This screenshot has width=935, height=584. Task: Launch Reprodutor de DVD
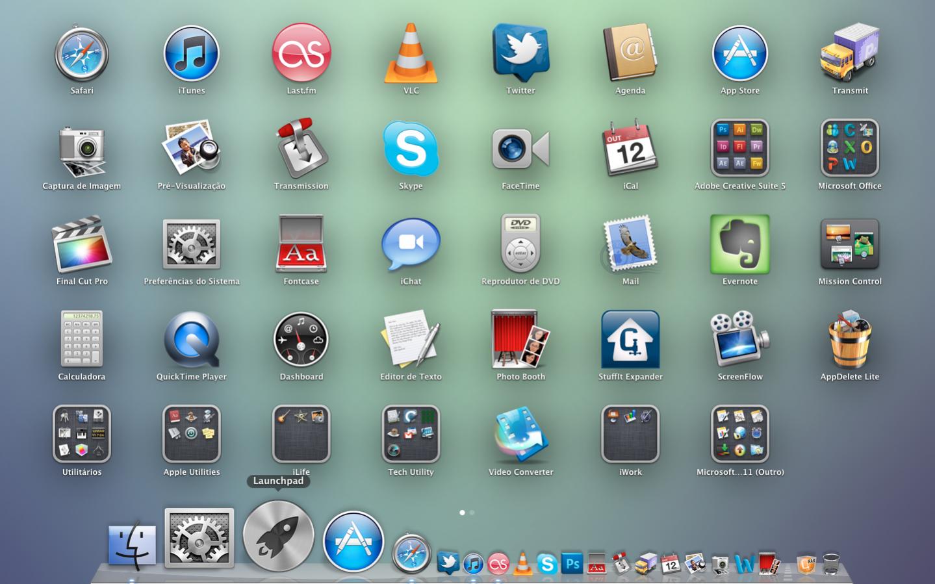[520, 243]
